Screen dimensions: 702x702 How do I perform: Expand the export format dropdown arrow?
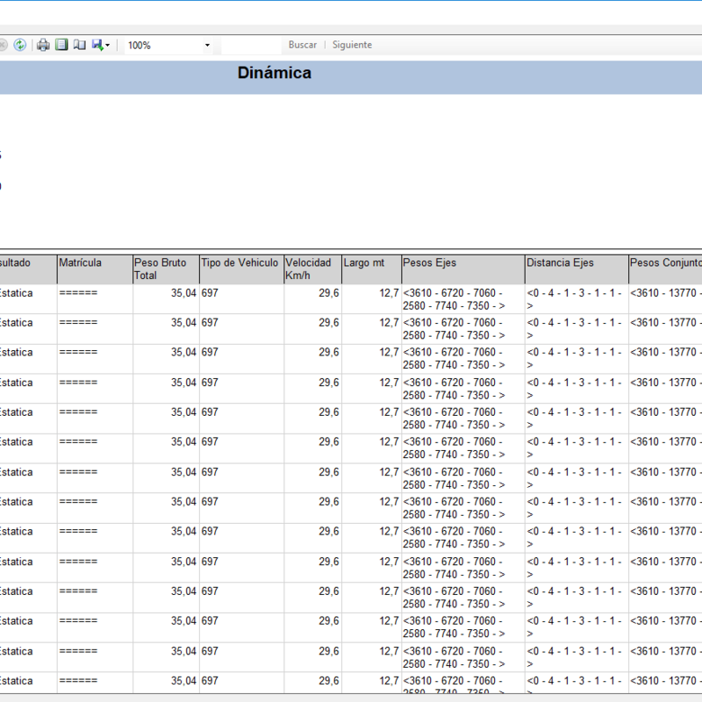(108, 46)
